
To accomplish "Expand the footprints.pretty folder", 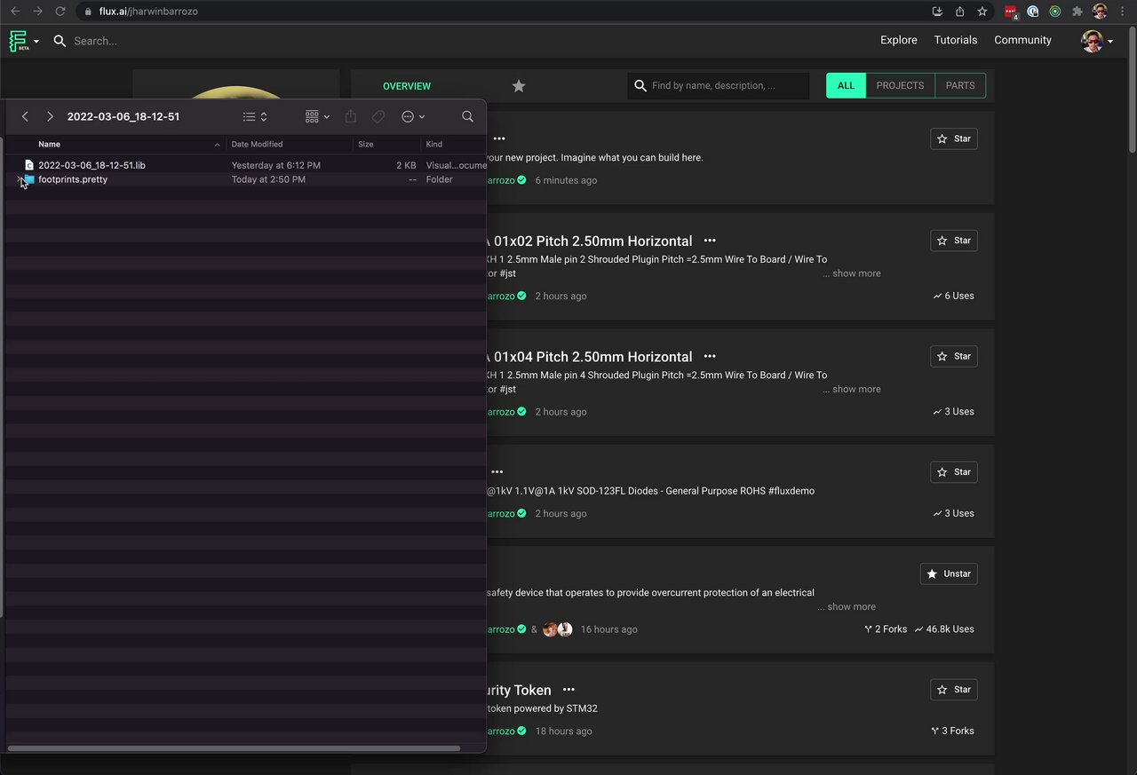I will (x=20, y=179).
